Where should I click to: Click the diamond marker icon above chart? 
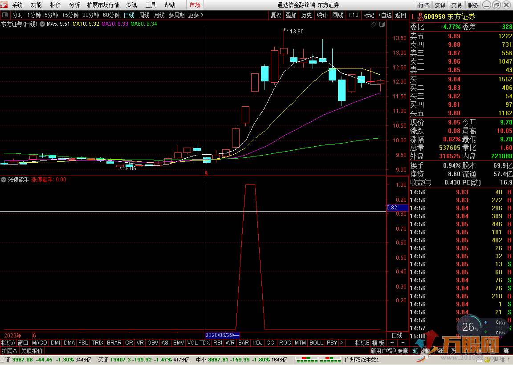(374, 24)
